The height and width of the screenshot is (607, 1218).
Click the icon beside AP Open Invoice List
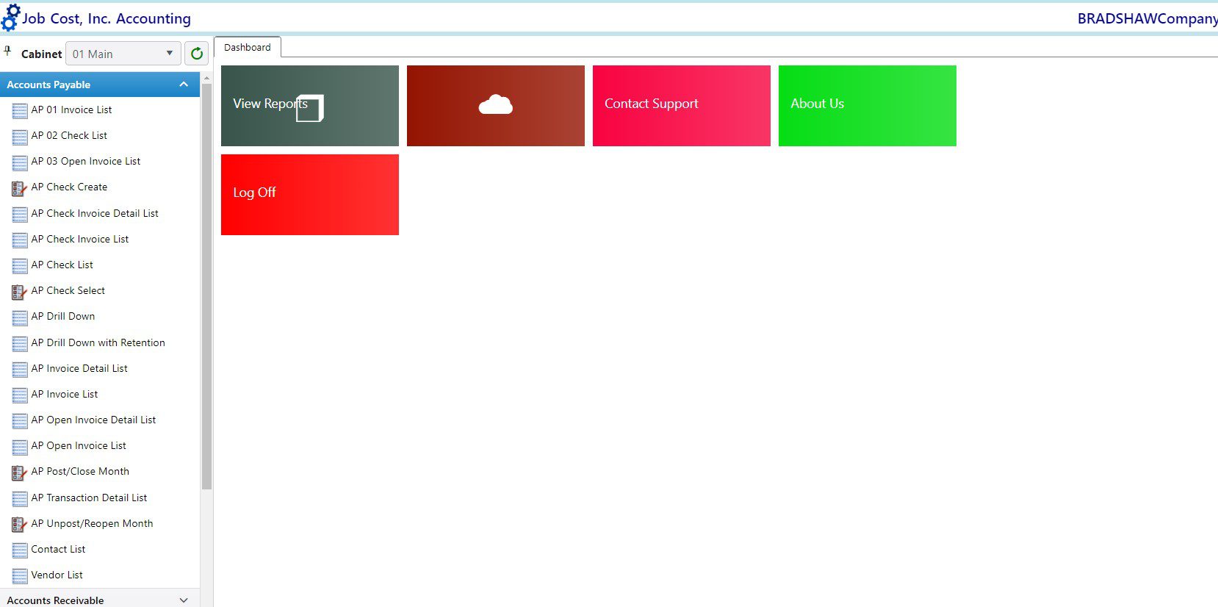[x=20, y=447]
